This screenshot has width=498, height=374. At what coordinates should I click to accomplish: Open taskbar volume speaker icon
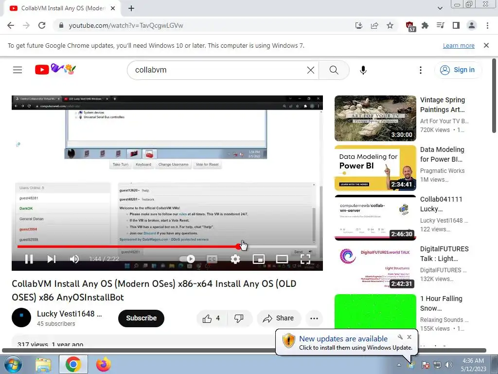click(449, 365)
